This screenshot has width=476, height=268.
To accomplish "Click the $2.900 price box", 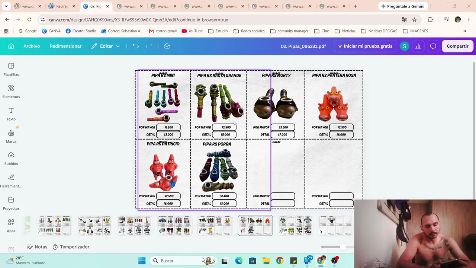I will click(224, 127).
